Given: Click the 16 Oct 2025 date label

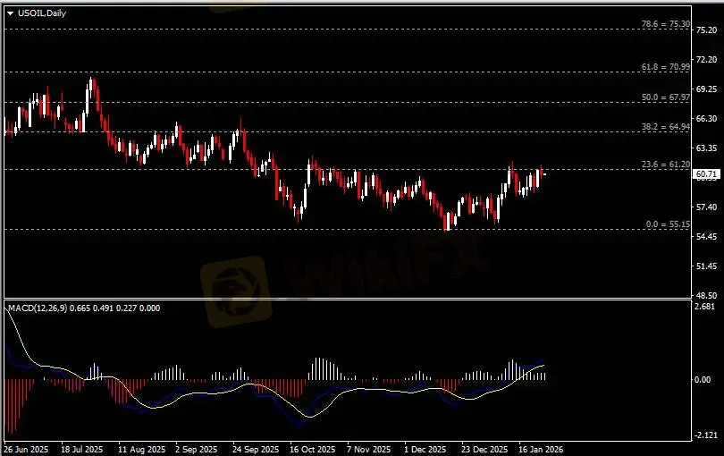Looking at the screenshot, I should 312,449.
